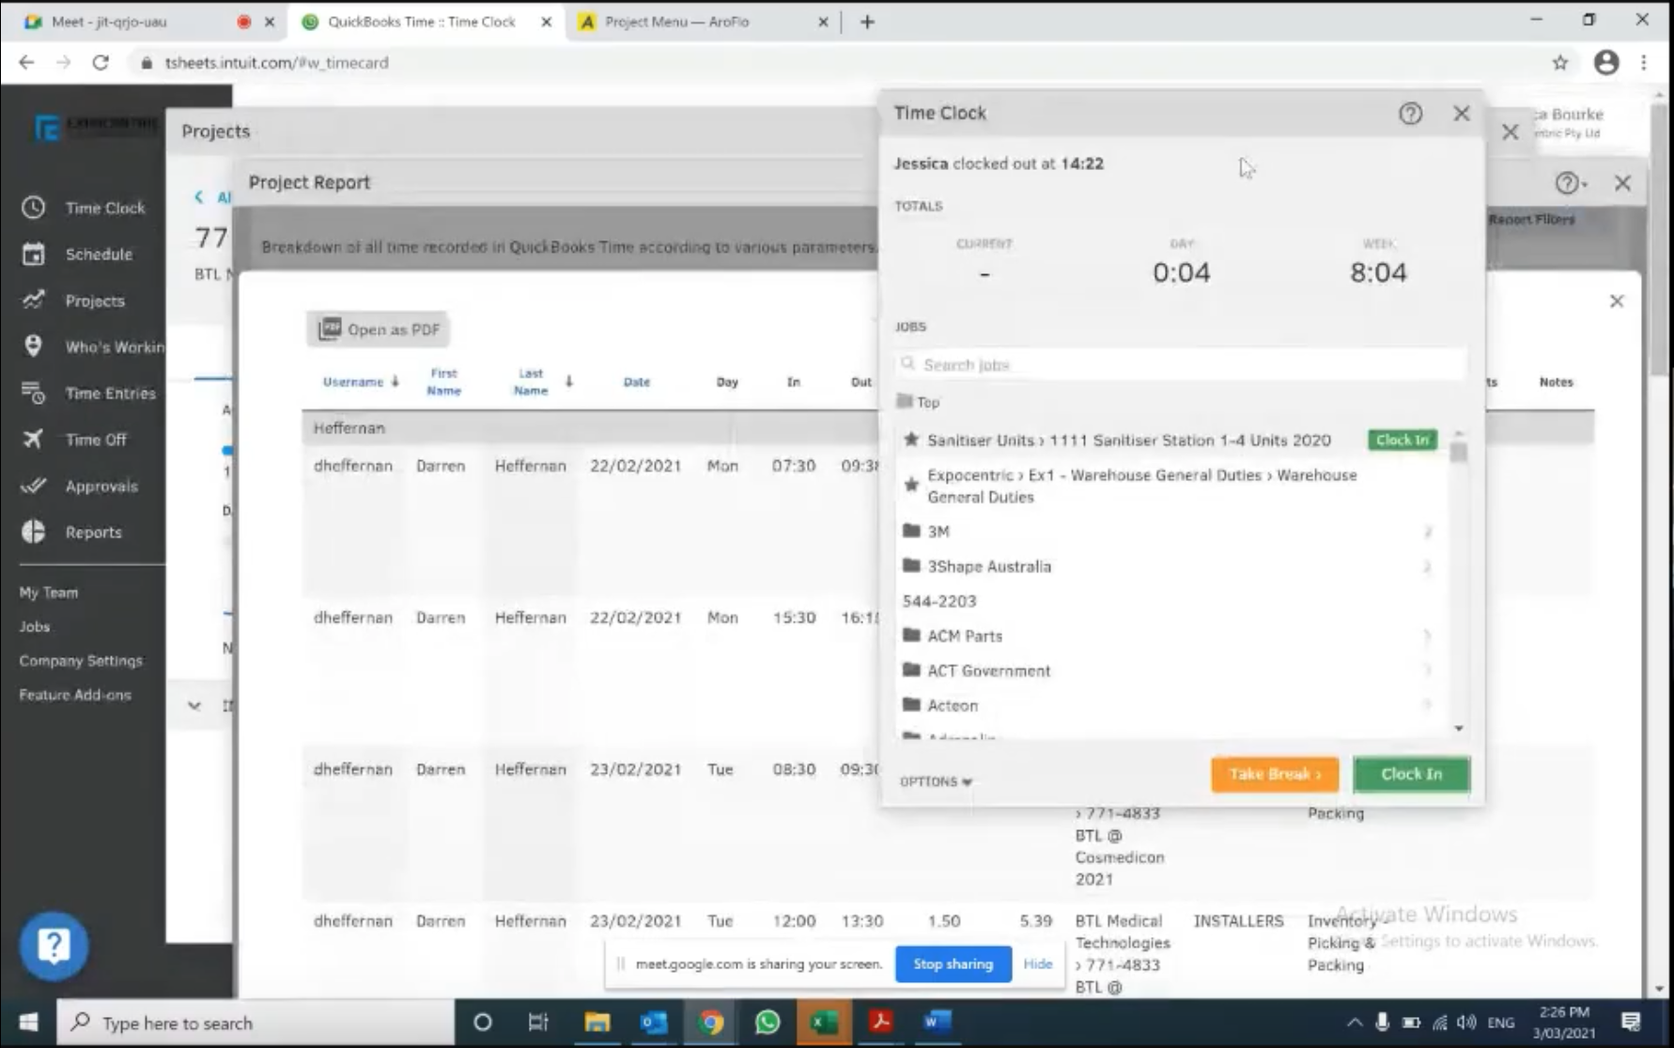This screenshot has width=1674, height=1048.
Task: Expand the ACM Parts folder chevron
Action: [x=1427, y=636]
